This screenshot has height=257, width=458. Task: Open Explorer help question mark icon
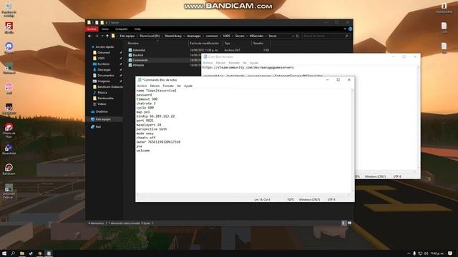pos(350,29)
